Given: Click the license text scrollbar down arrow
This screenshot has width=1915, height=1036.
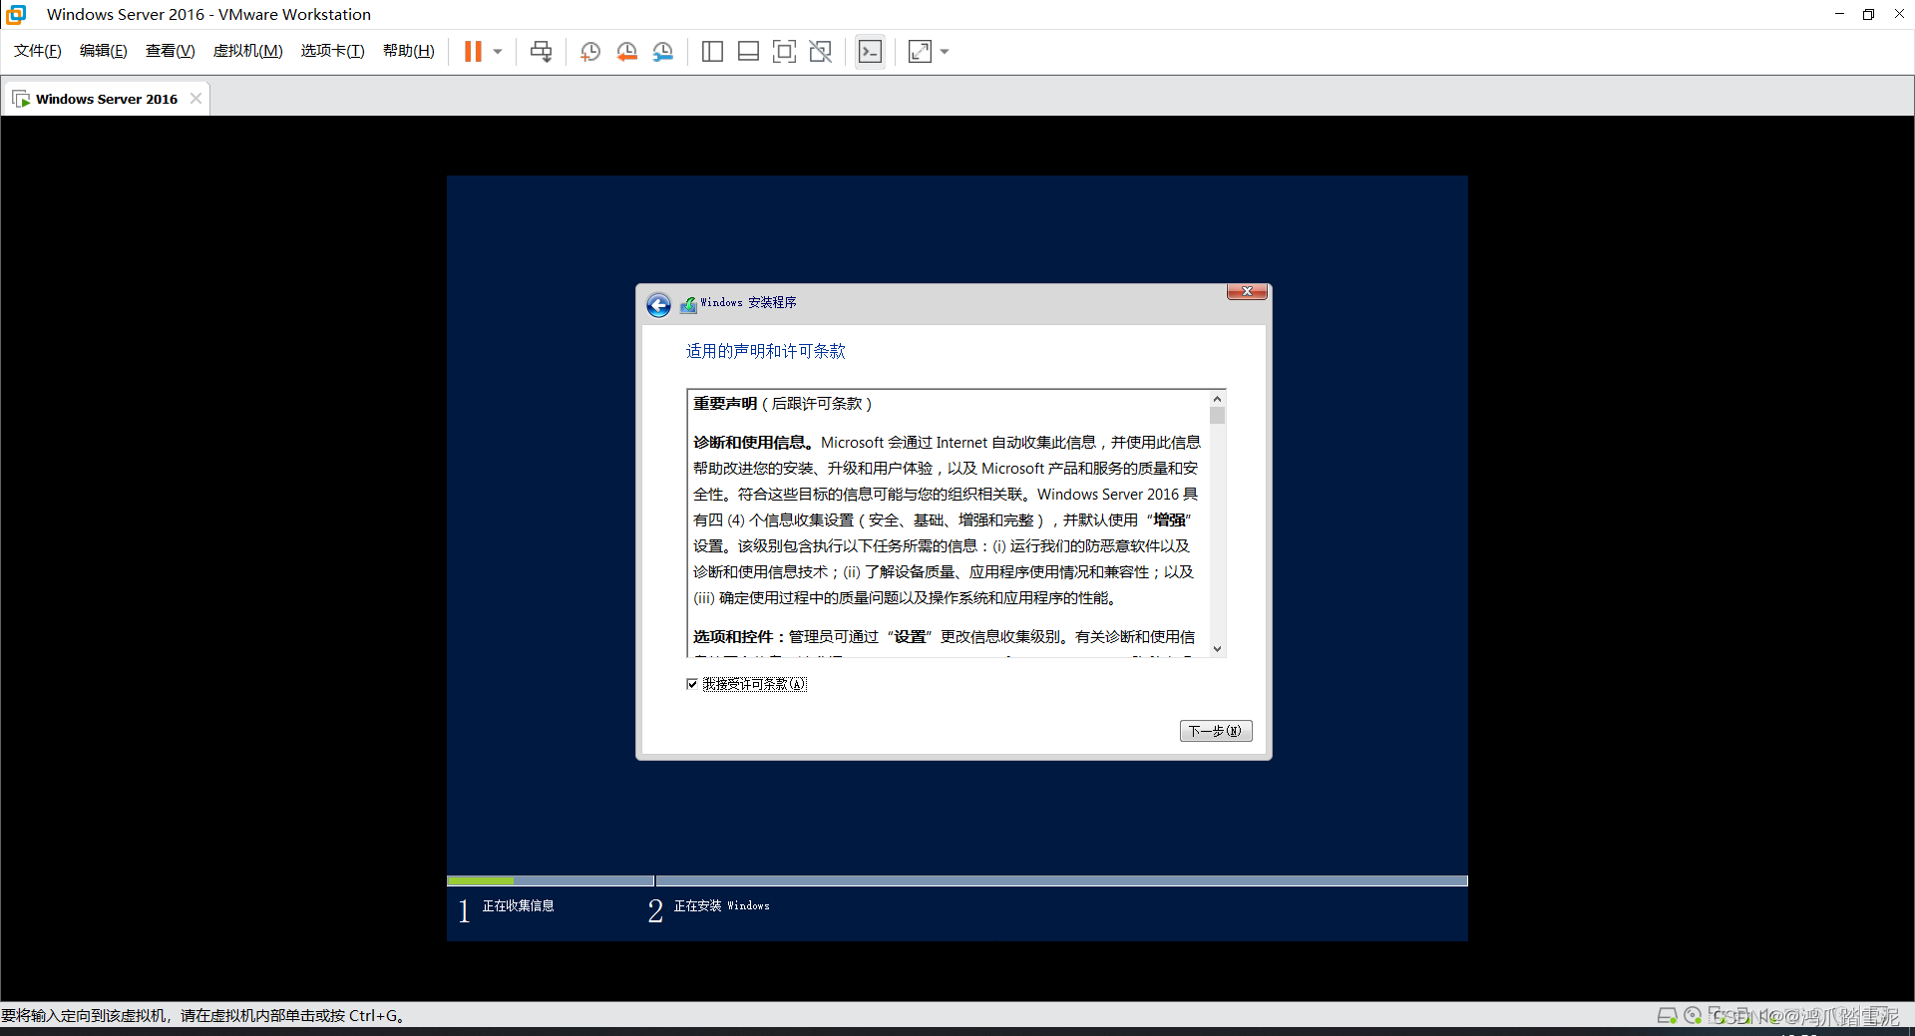Looking at the screenshot, I should (x=1217, y=648).
